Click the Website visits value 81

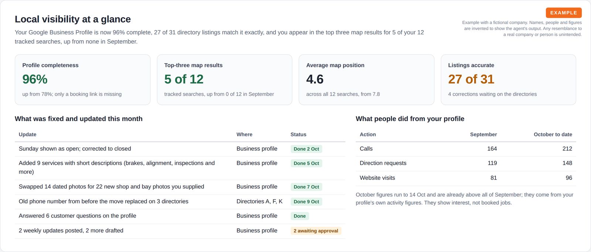[493, 178]
